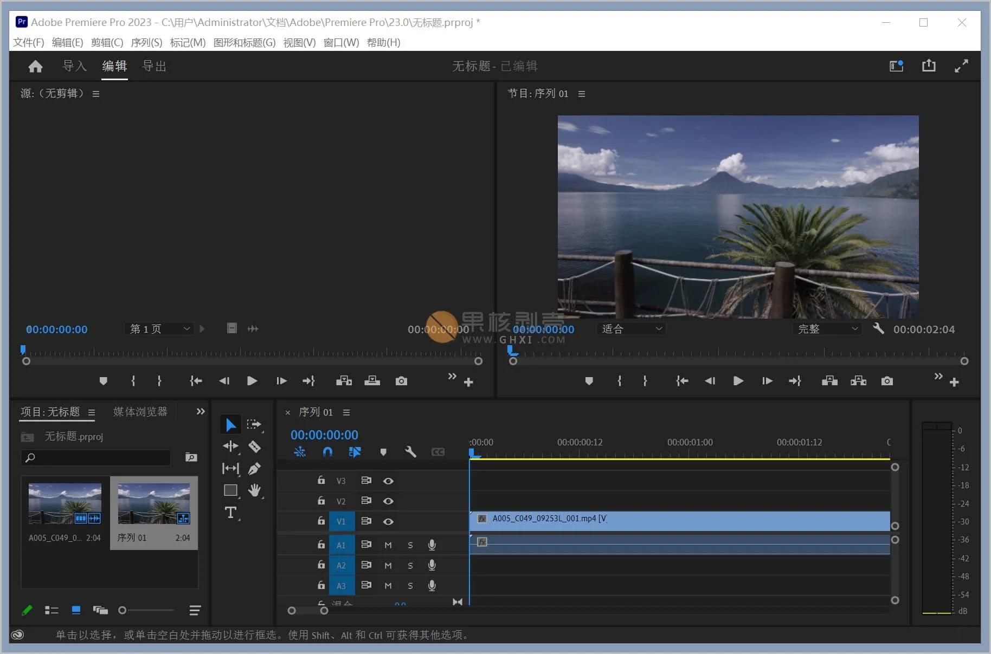
Task: Go to the 导出 workspace
Action: [x=154, y=66]
